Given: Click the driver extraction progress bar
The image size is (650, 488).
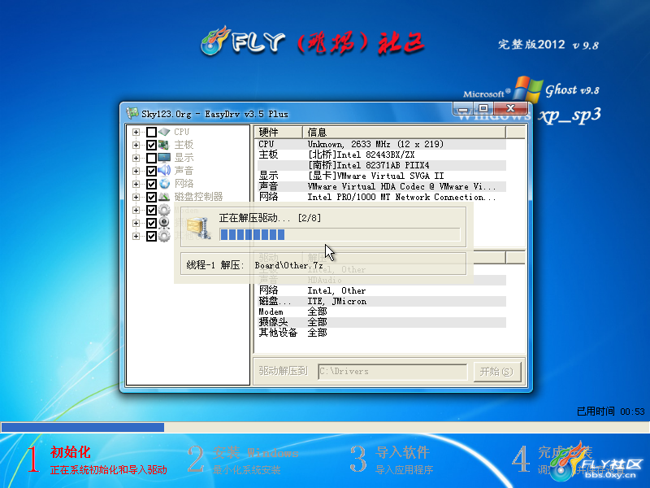Looking at the screenshot, I should tap(340, 235).
